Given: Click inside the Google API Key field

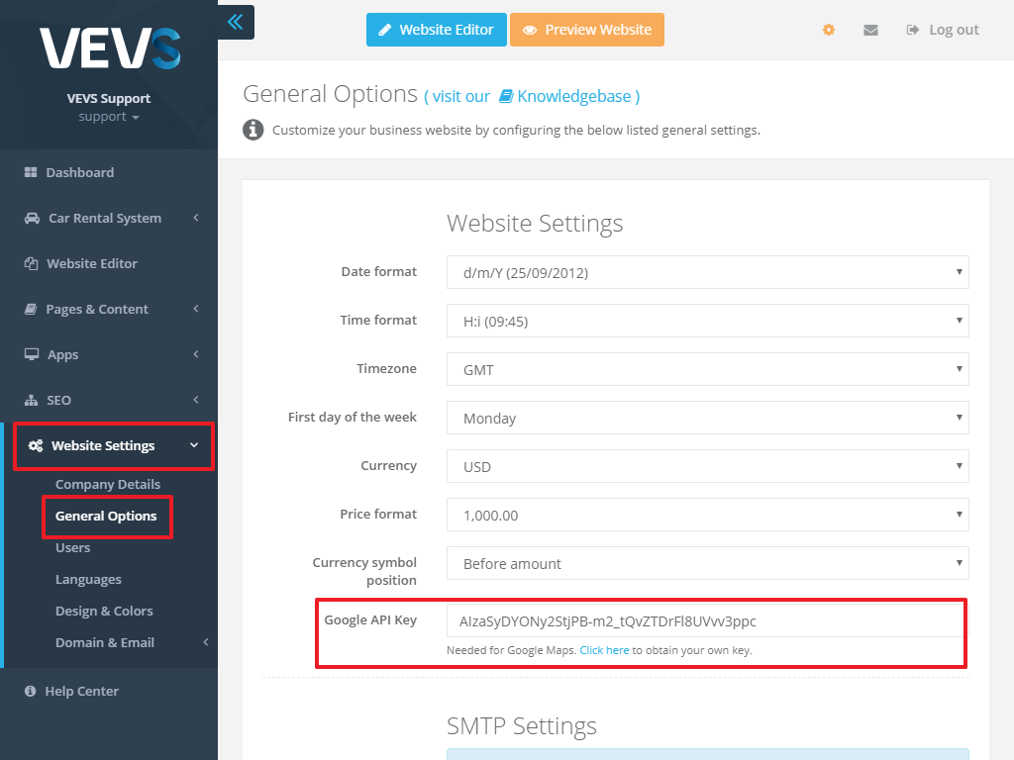Looking at the screenshot, I should point(707,619).
